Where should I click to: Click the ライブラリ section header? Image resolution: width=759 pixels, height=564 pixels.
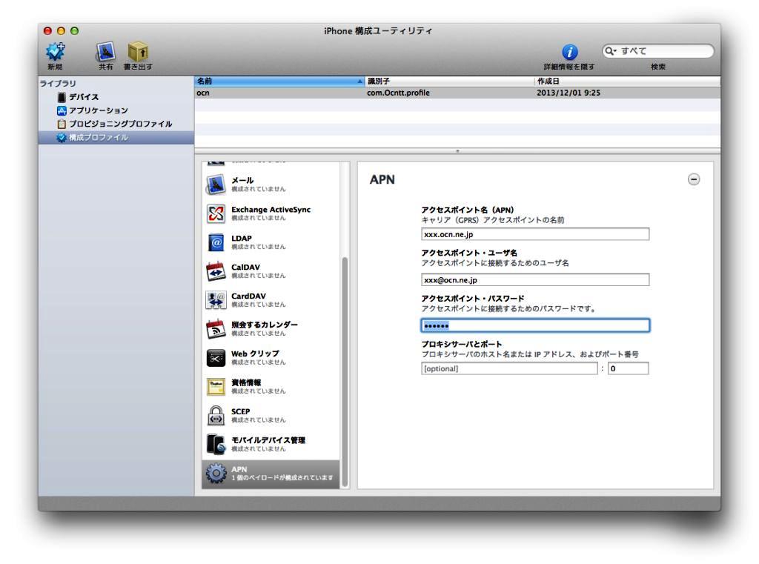58,83
